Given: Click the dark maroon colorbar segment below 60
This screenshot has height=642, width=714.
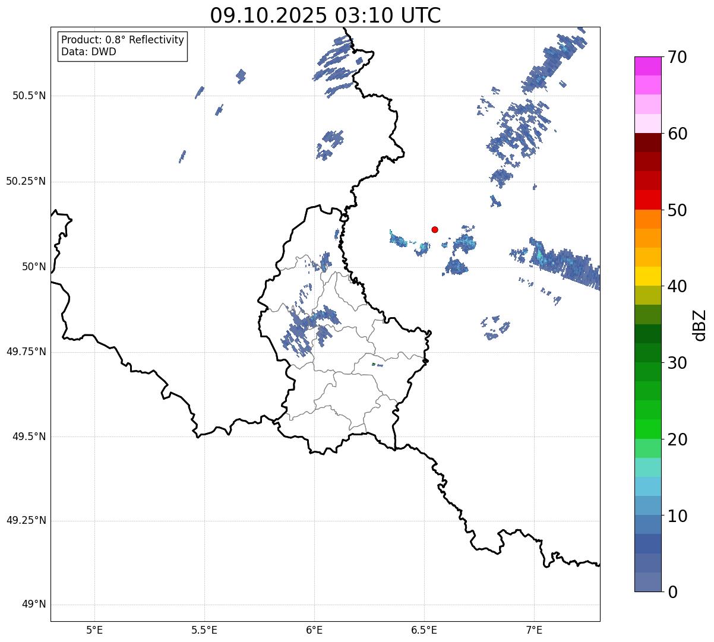Looking at the screenshot, I should coord(647,143).
